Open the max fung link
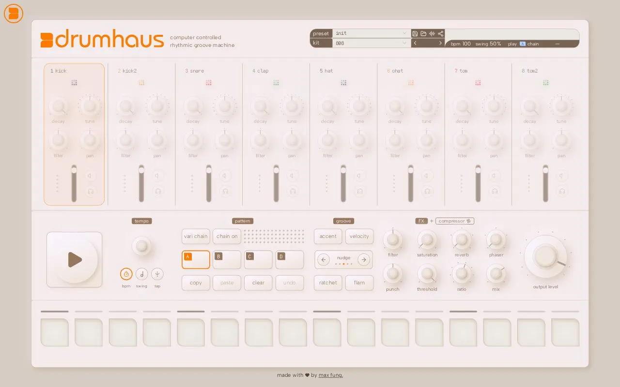 click(x=331, y=375)
